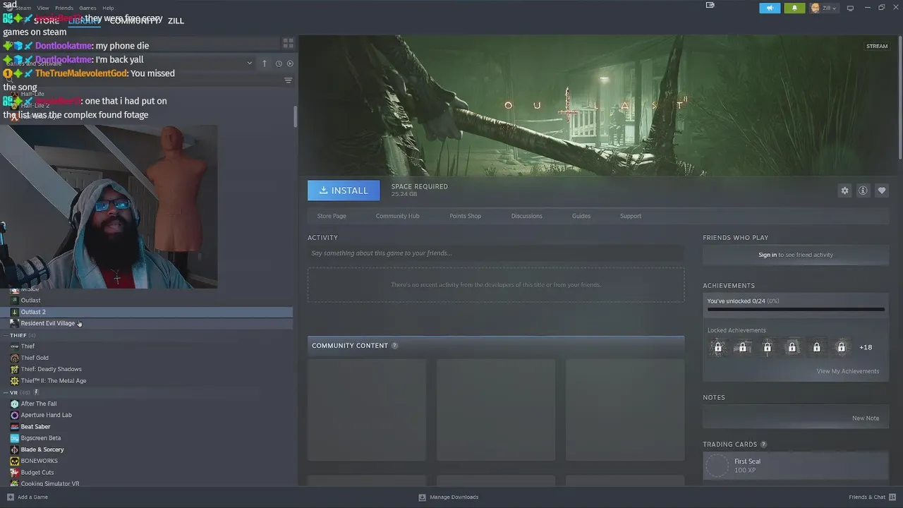Image resolution: width=903 pixels, height=508 pixels.
Task: Open Outlast 2 settings gear
Action: [844, 190]
